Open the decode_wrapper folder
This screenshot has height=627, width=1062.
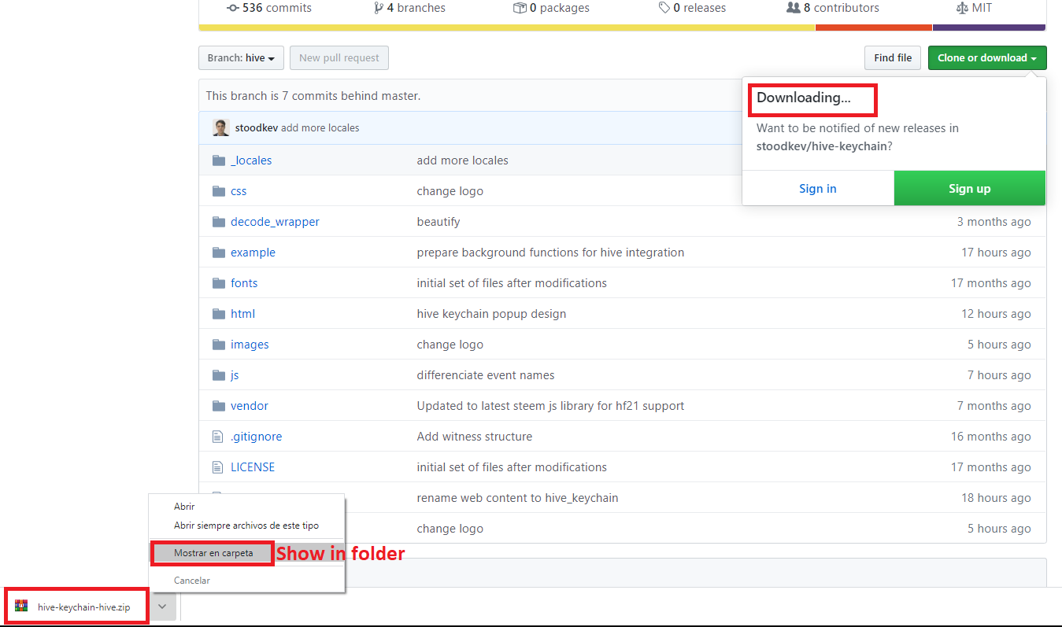point(275,222)
